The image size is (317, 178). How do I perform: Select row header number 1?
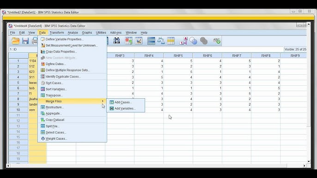coord(18,61)
